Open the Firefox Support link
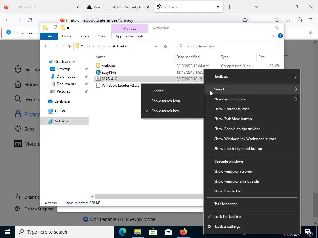The image size is (318, 238). coord(39,209)
